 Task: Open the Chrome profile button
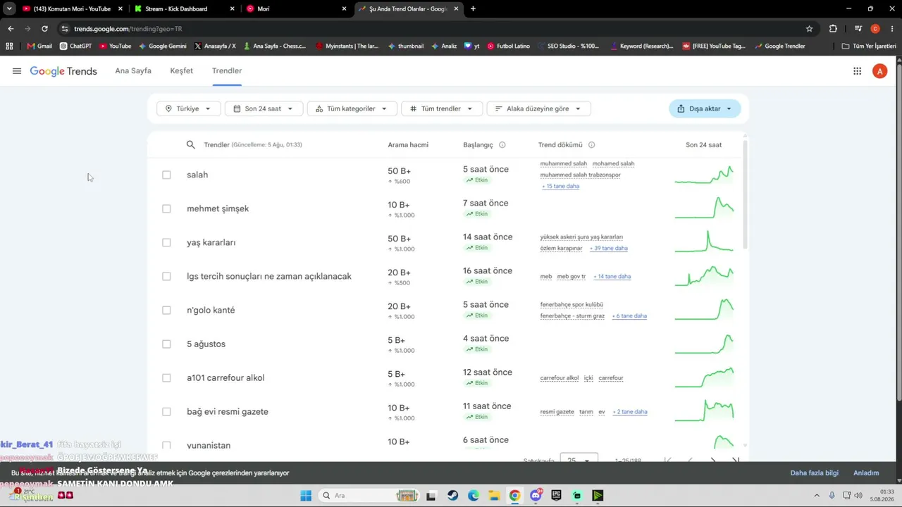875,29
